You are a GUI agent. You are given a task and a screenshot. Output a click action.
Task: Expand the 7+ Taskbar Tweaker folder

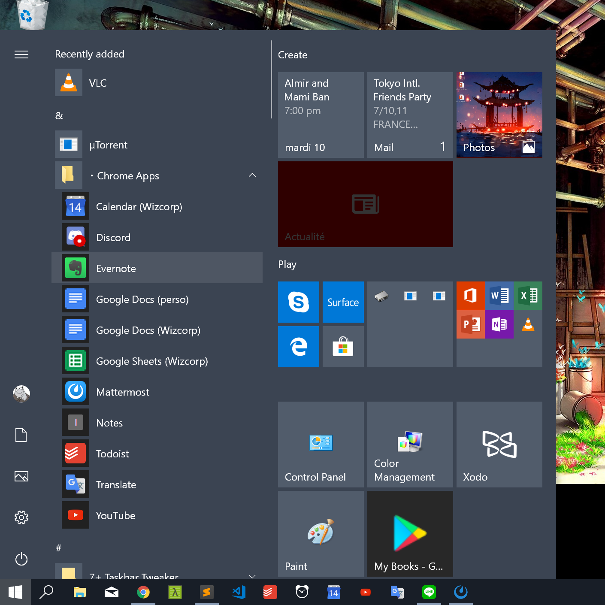click(x=252, y=576)
